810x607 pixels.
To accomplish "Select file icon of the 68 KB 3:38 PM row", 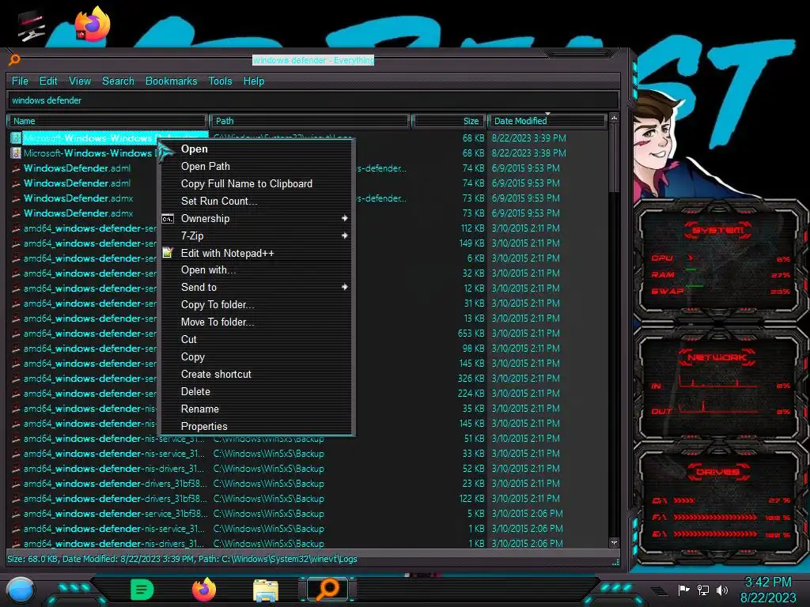I will tap(16, 153).
